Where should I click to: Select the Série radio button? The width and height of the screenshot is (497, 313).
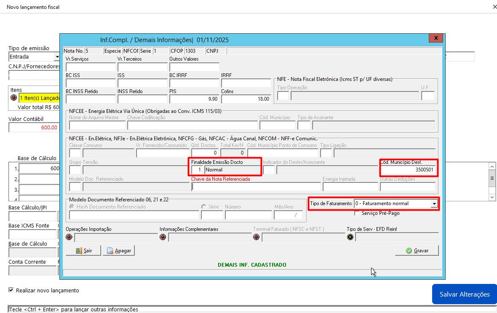click(203, 207)
